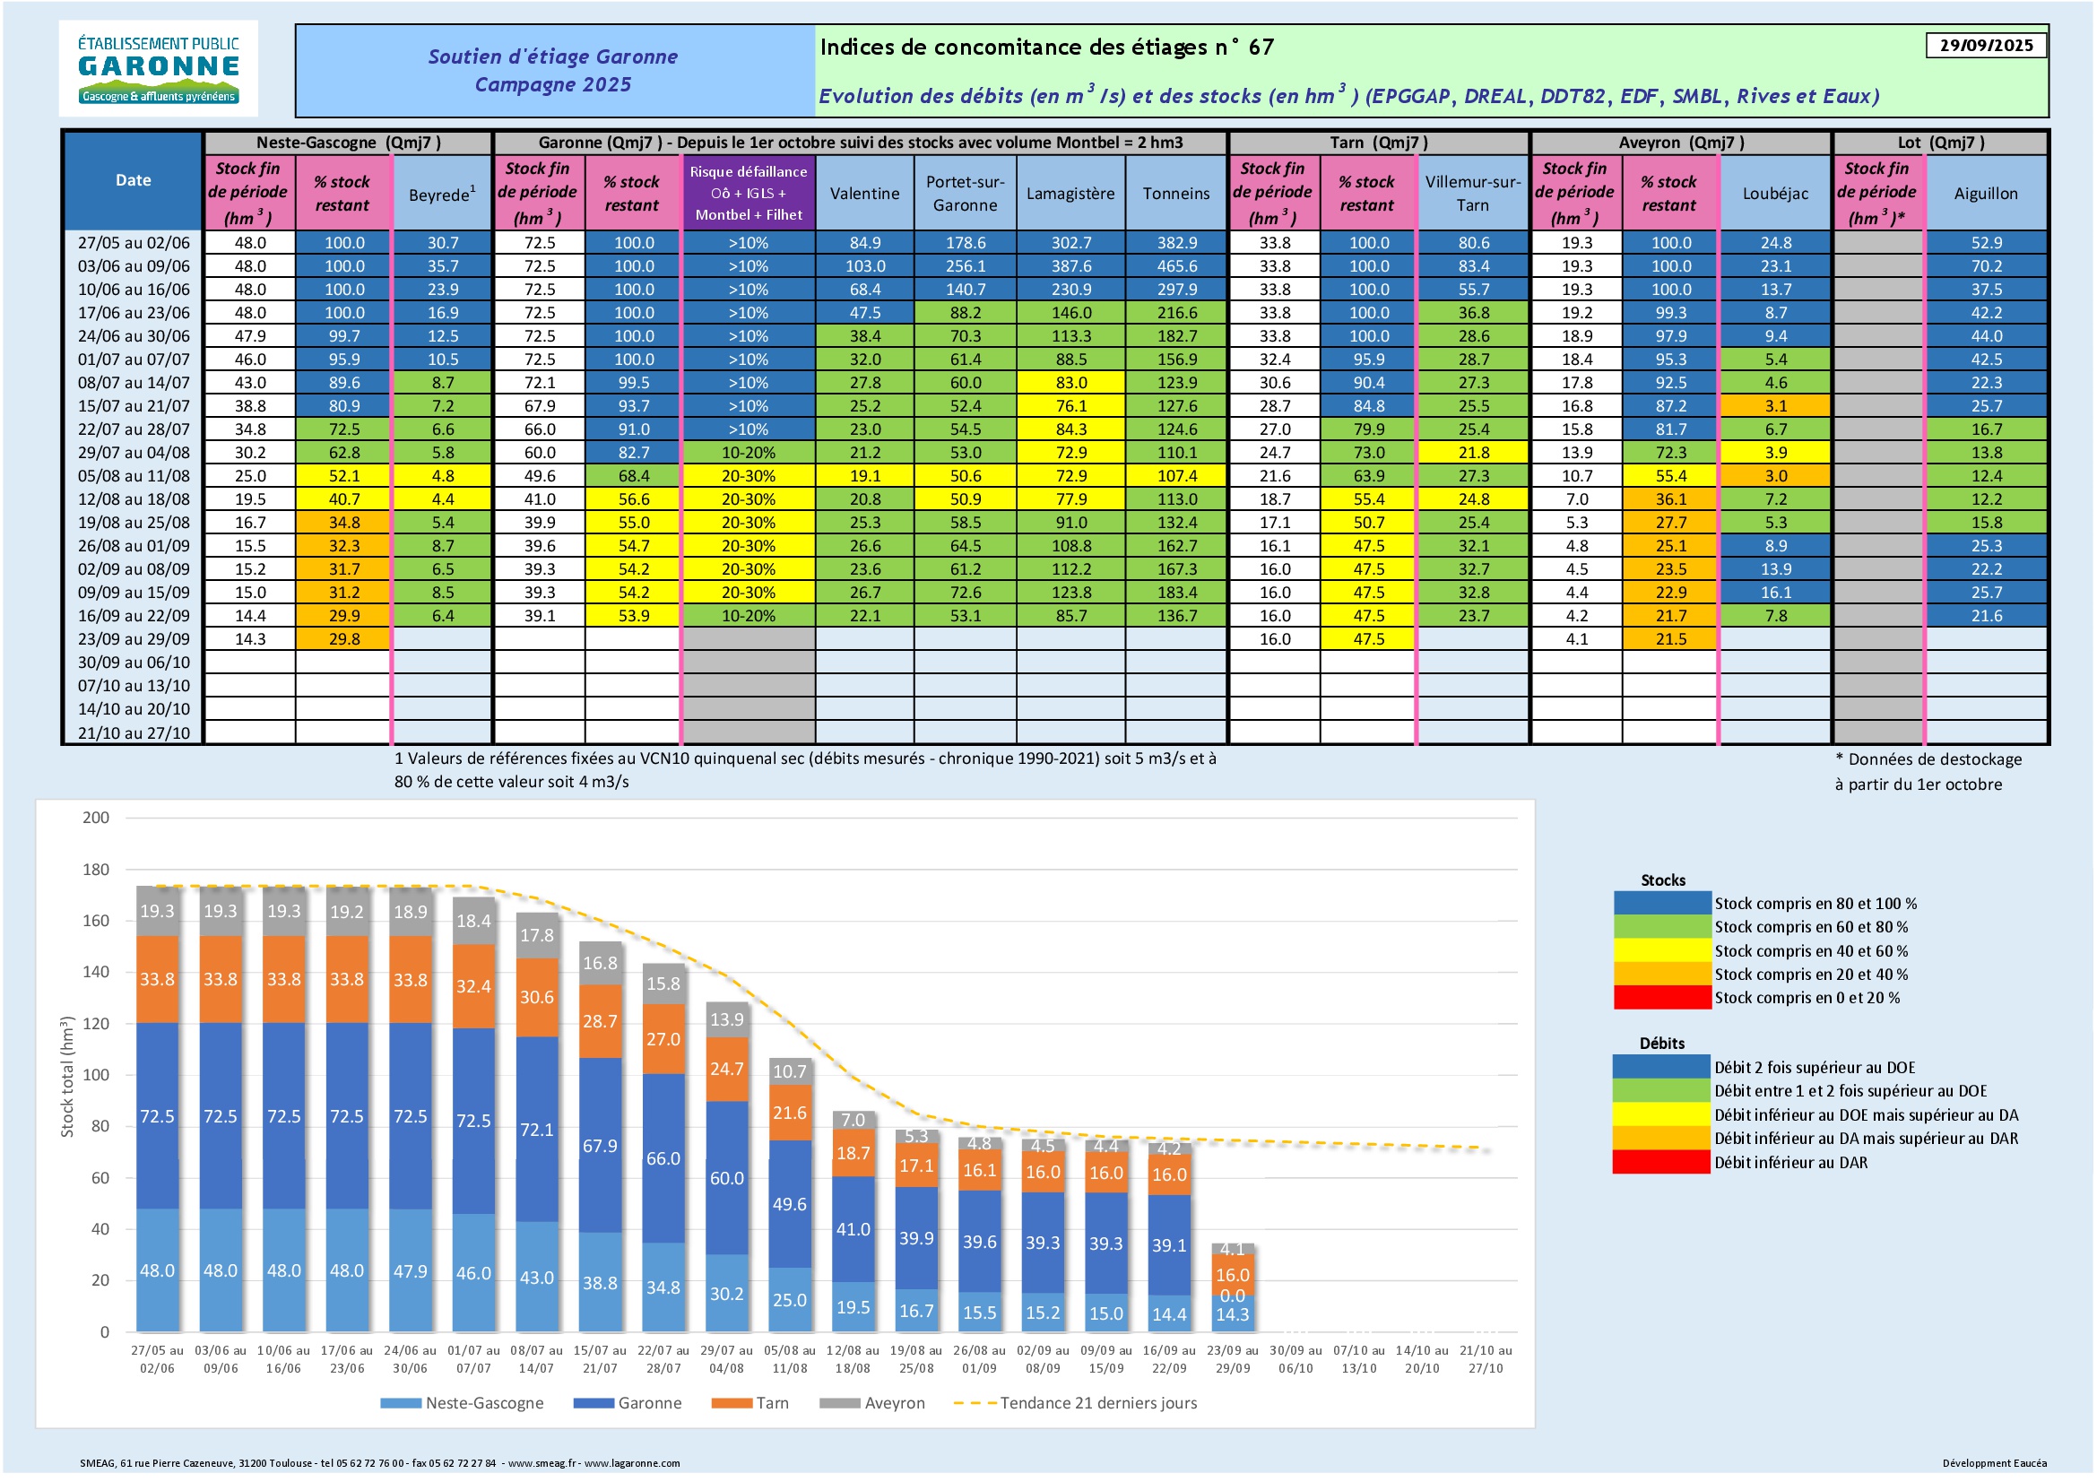Click the Garonne establishment logo
2097x1482 pixels.
coord(158,68)
